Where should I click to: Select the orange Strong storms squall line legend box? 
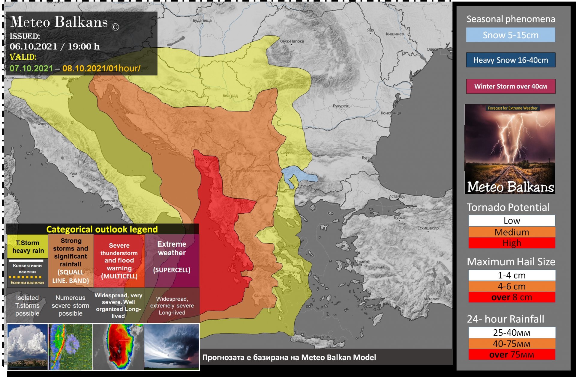click(x=71, y=261)
